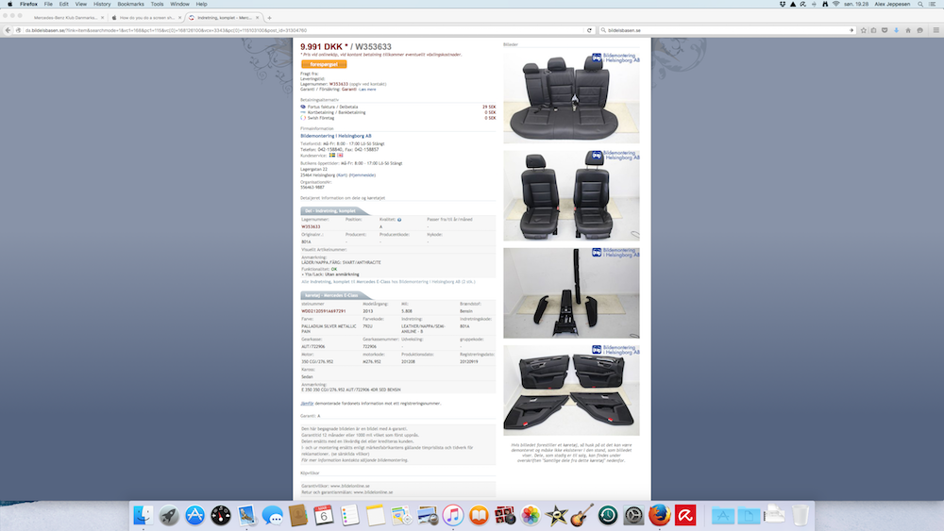Open the 'Læs mere' warranty link
Viewport: 944px width, 531px height.
coord(367,90)
